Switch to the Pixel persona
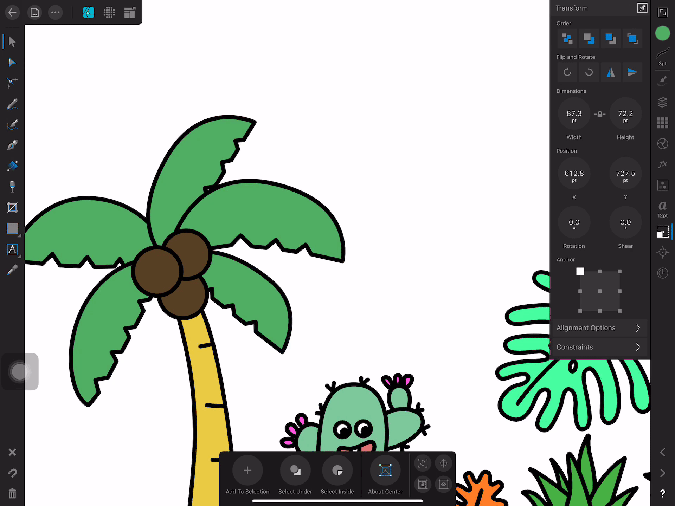The height and width of the screenshot is (506, 675). [x=109, y=13]
